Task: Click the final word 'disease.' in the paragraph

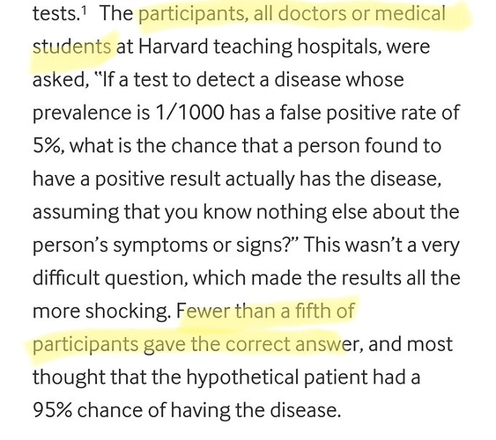Action: pos(305,410)
